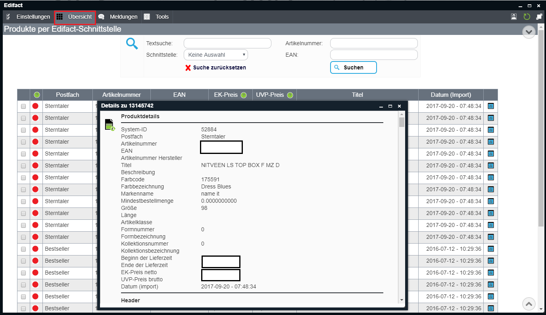546x315 pixels.
Task: Open the user profile icon in the toolbar
Action: (x=514, y=17)
